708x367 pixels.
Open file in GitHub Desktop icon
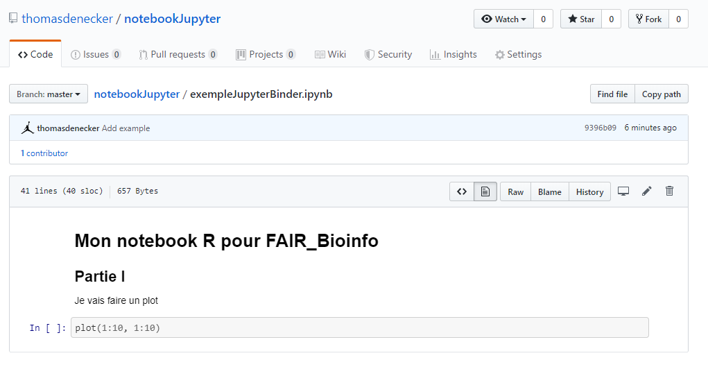pyautogui.click(x=623, y=191)
